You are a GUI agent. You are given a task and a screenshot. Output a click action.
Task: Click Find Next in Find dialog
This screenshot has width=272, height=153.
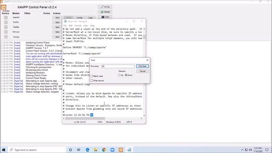tap(142, 66)
